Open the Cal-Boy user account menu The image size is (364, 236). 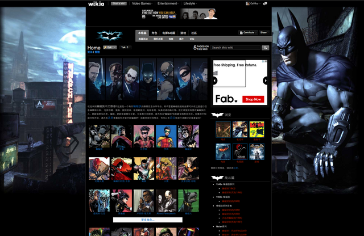point(253,3)
